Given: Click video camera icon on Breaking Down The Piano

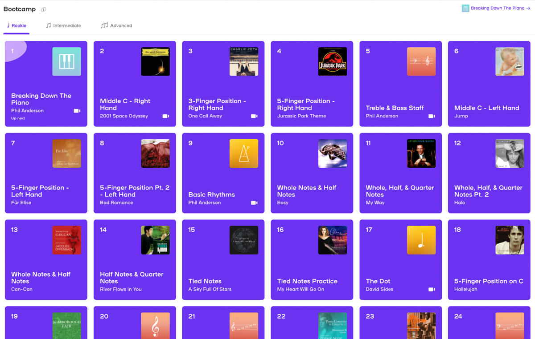Looking at the screenshot, I should [x=77, y=111].
